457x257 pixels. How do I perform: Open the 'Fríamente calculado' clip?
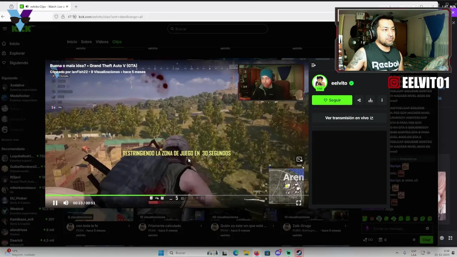click(165, 226)
